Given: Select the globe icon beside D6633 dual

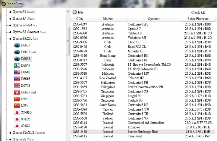Looking at the screenshot, I should [17, 52].
